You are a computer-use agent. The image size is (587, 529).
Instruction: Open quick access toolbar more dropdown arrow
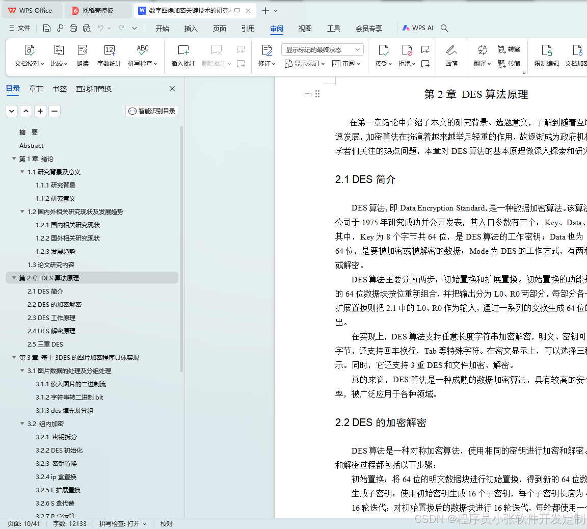[135, 28]
